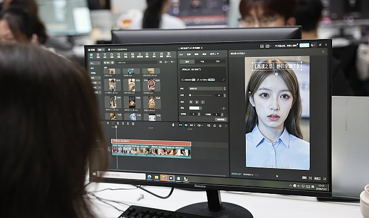Select the Bubble sub-tab under text properties
Image resolution: width=369 pixels, height=218 pixels.
(202, 61)
